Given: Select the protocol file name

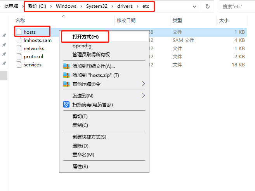Looking at the screenshot, I should pyautogui.click(x=33, y=56).
